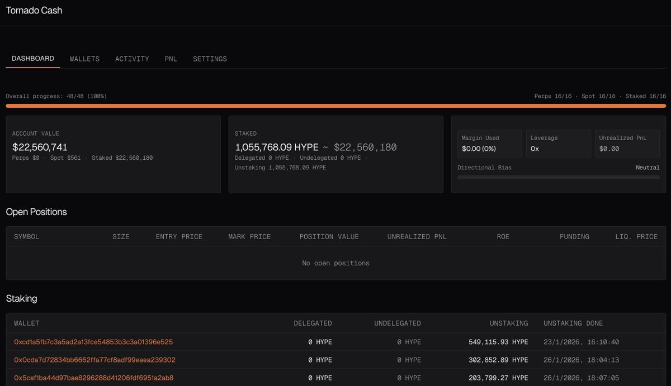Click the DELEGATED column header
The height and width of the screenshot is (386, 671).
[313, 323]
